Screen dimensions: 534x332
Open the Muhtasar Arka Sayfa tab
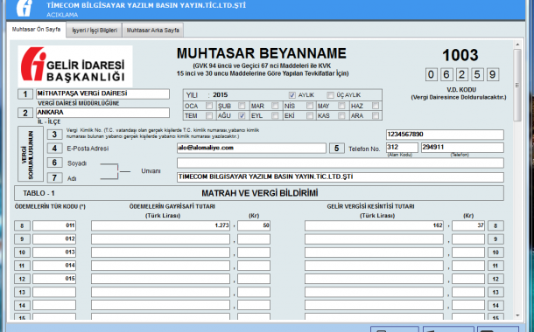[x=153, y=31]
